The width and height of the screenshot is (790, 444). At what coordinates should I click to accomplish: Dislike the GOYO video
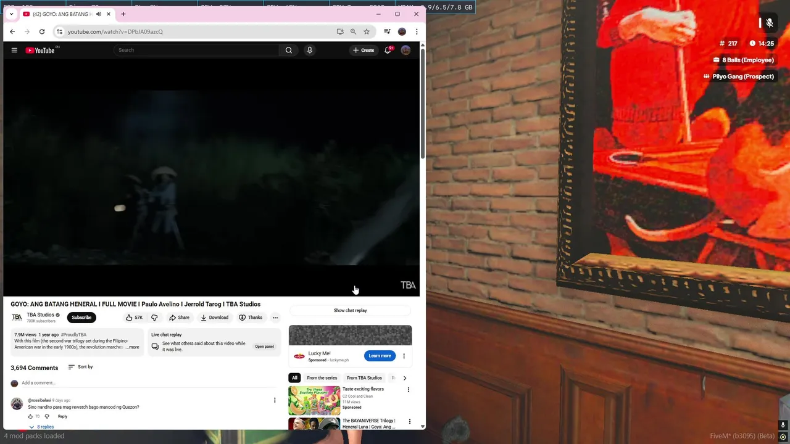tap(154, 318)
